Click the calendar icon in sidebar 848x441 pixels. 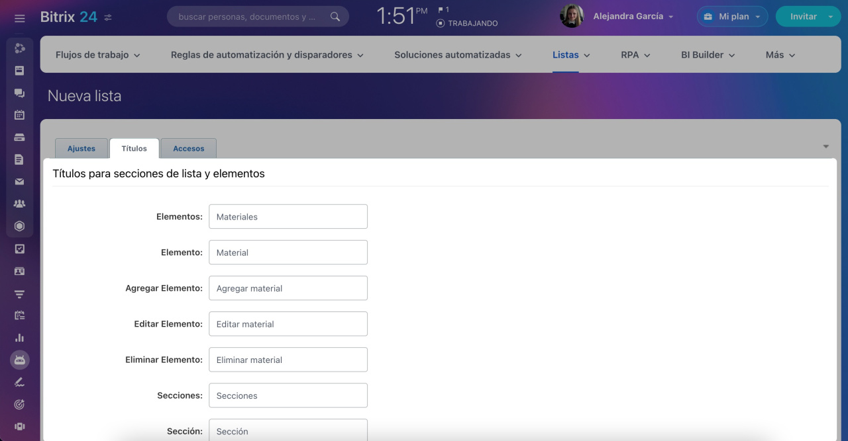[x=19, y=115]
